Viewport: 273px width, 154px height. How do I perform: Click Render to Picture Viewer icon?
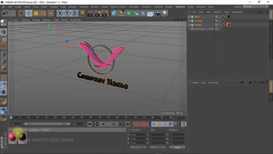point(98,13)
